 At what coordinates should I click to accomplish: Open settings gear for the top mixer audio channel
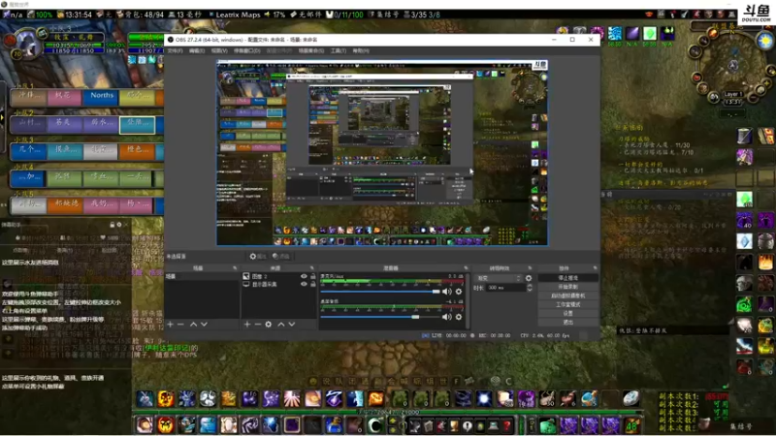459,292
